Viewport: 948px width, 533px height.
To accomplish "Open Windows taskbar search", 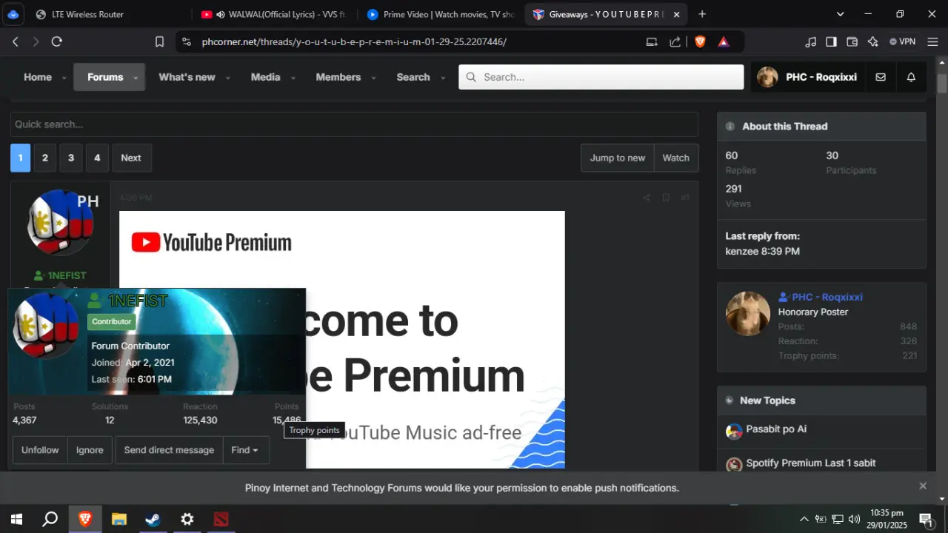I will point(50,519).
